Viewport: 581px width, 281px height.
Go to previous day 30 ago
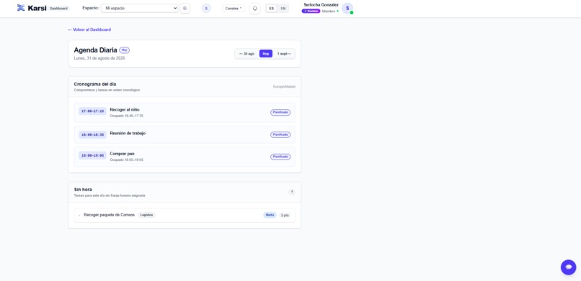(247, 54)
